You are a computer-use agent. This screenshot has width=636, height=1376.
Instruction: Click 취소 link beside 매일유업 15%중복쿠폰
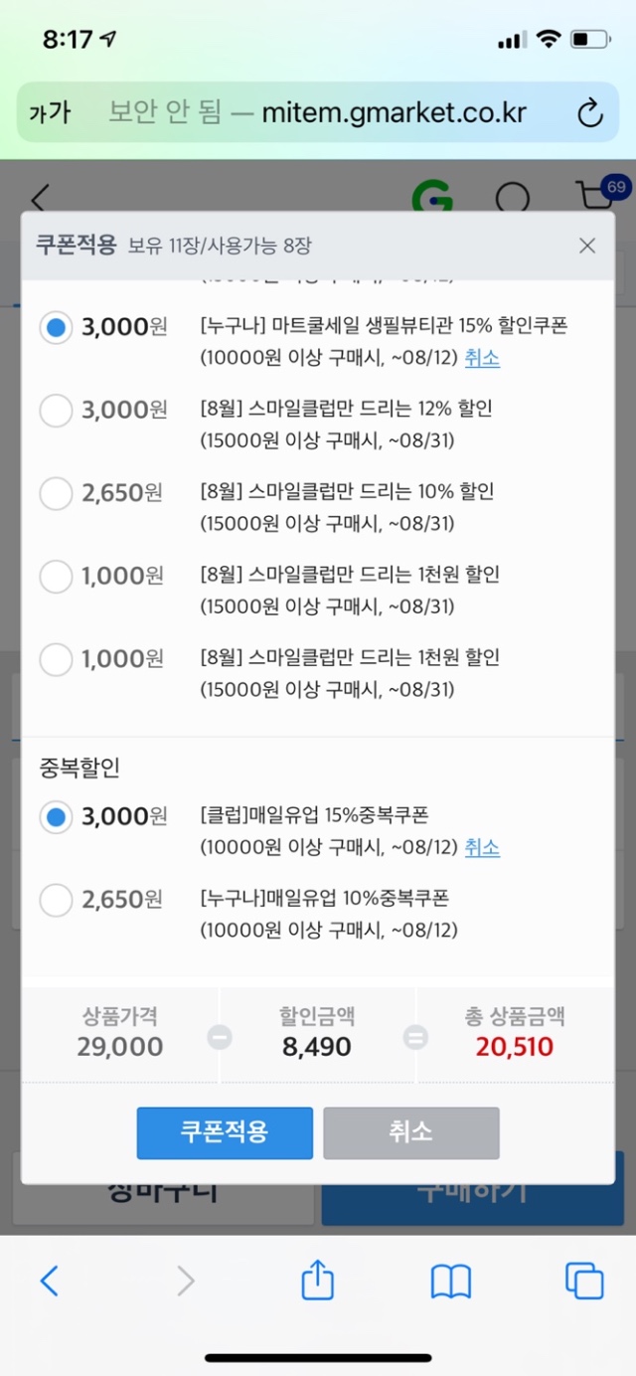pyautogui.click(x=482, y=848)
